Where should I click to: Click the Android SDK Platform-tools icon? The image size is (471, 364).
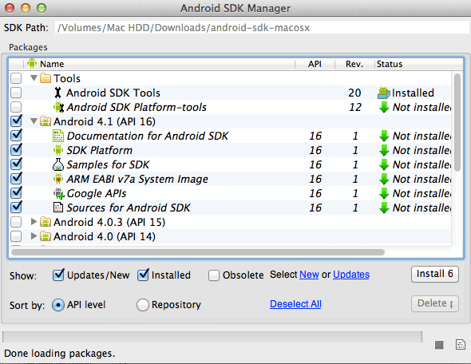click(58, 107)
